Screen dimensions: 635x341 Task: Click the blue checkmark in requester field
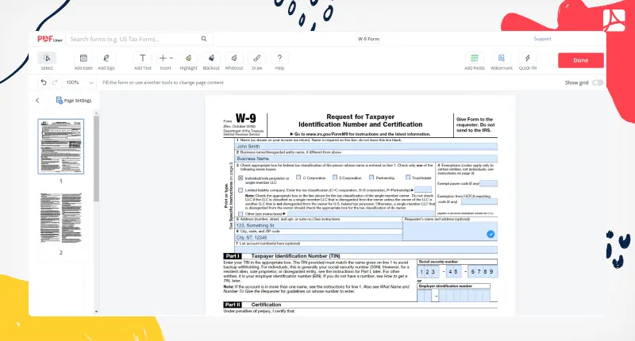coord(491,234)
